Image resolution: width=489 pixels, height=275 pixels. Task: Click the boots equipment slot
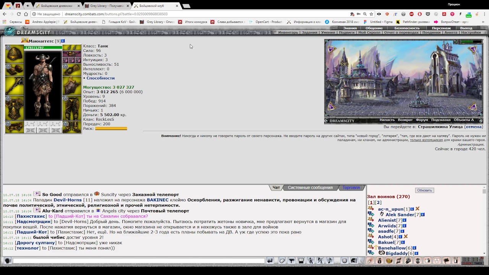pyautogui.click(x=72, y=127)
